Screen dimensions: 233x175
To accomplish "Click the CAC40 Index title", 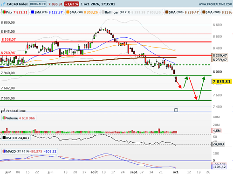I will click(x=17, y=4).
